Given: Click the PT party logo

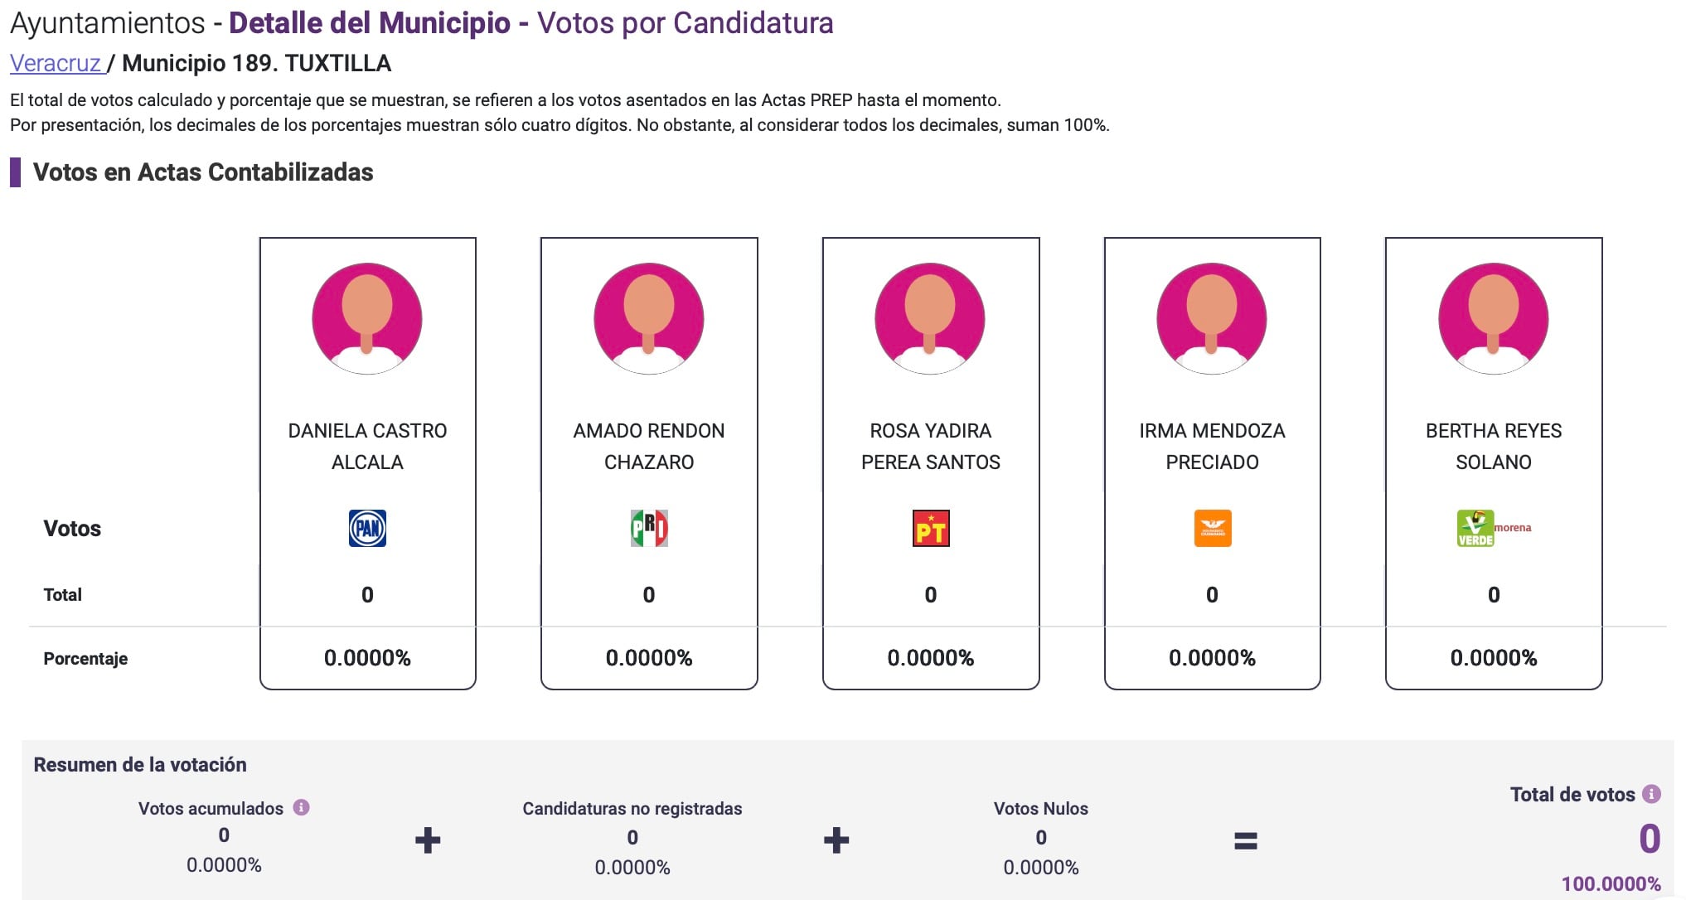Looking at the screenshot, I should 930,528.
